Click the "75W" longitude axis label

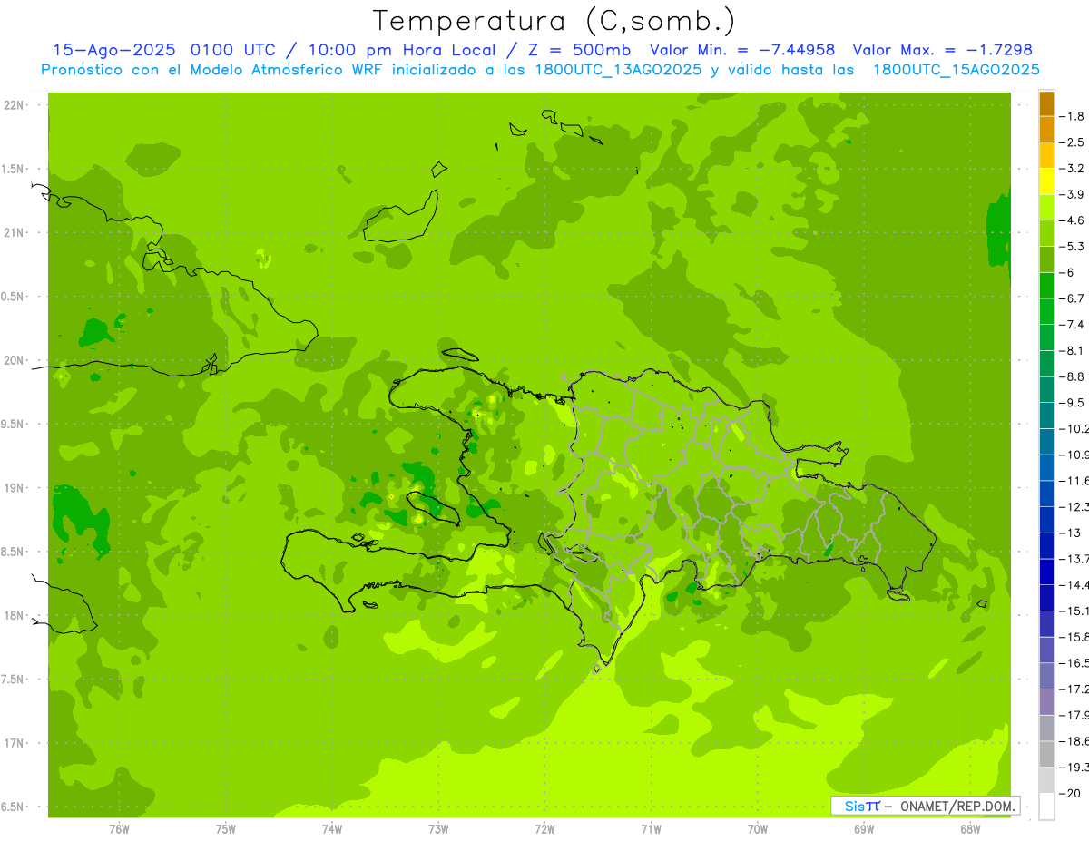point(226,829)
